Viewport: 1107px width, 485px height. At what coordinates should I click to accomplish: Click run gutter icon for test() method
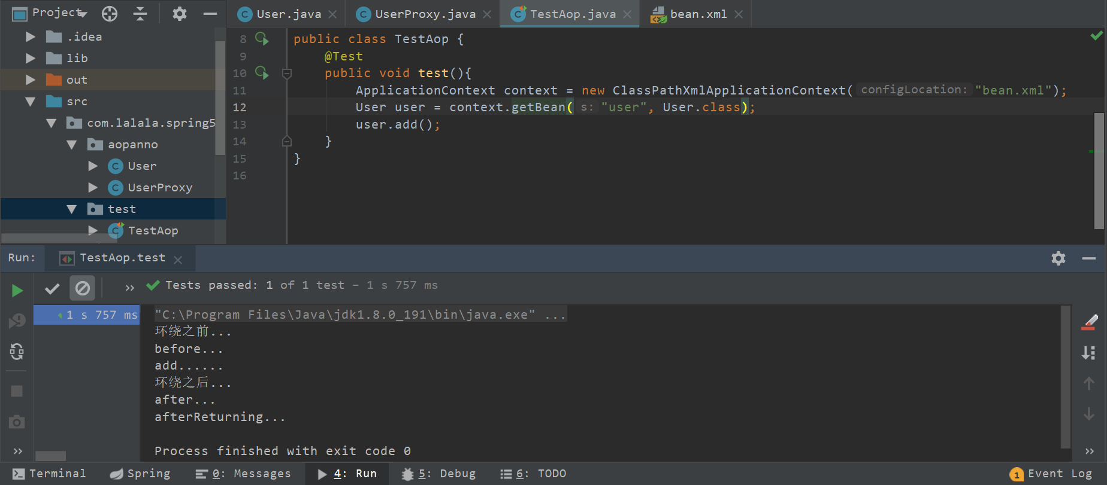pyautogui.click(x=262, y=73)
